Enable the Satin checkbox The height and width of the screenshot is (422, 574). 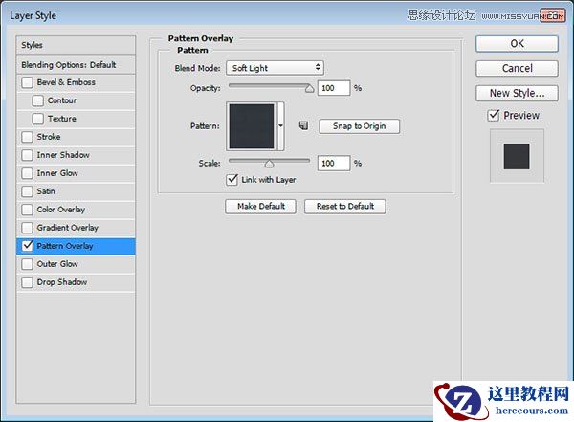[x=27, y=191]
